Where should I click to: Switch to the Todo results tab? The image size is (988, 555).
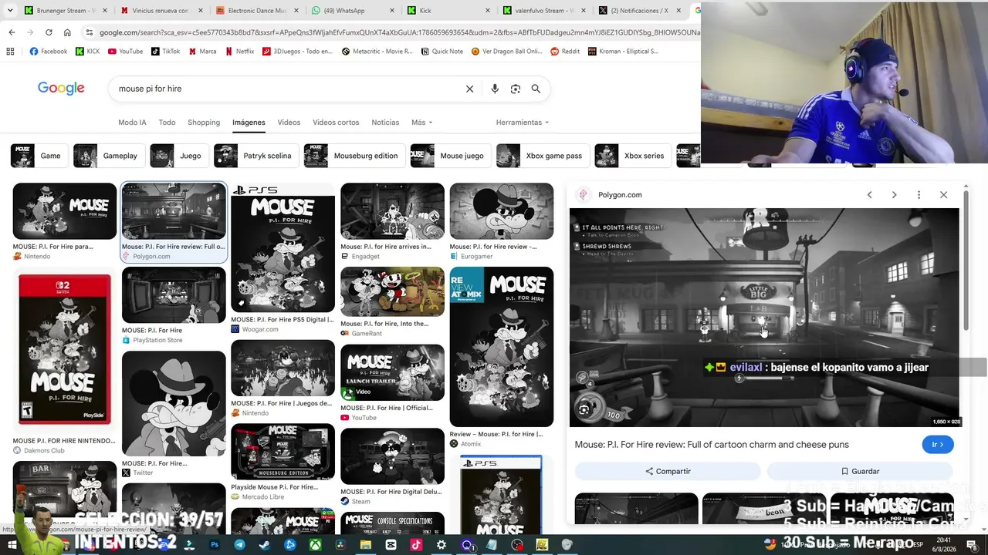pos(167,123)
